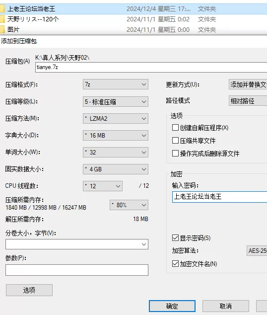Open 压缩格式 7z dropdown
This screenshot has width=267, height=315.
(x=116, y=84)
